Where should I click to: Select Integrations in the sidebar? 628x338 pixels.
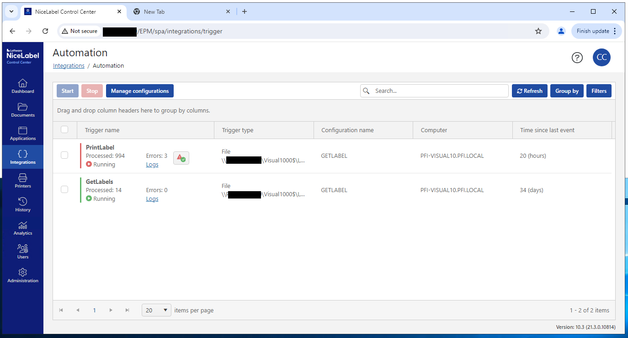click(22, 157)
